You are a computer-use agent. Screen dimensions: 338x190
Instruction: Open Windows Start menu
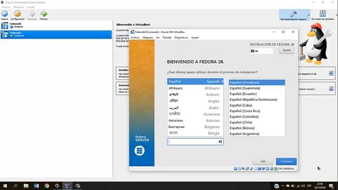tap(5, 186)
